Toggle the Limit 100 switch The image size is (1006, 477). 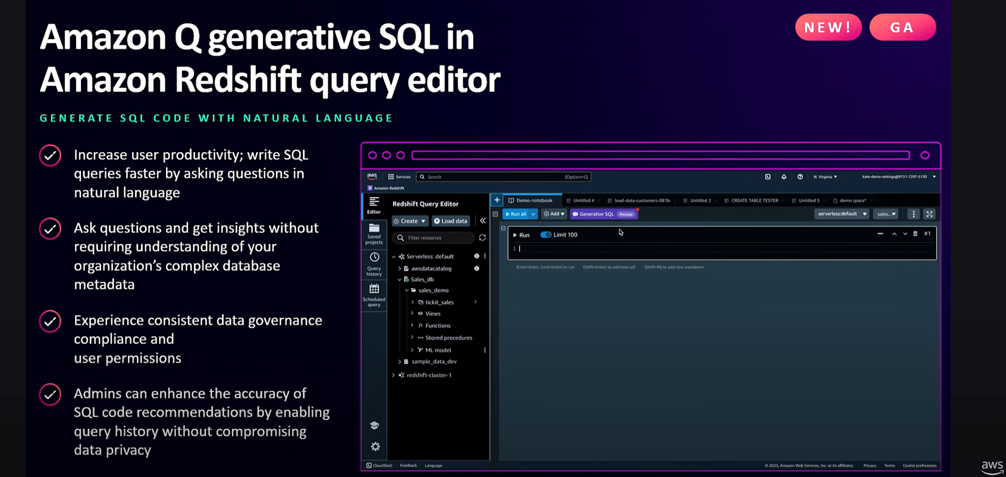[x=546, y=235]
